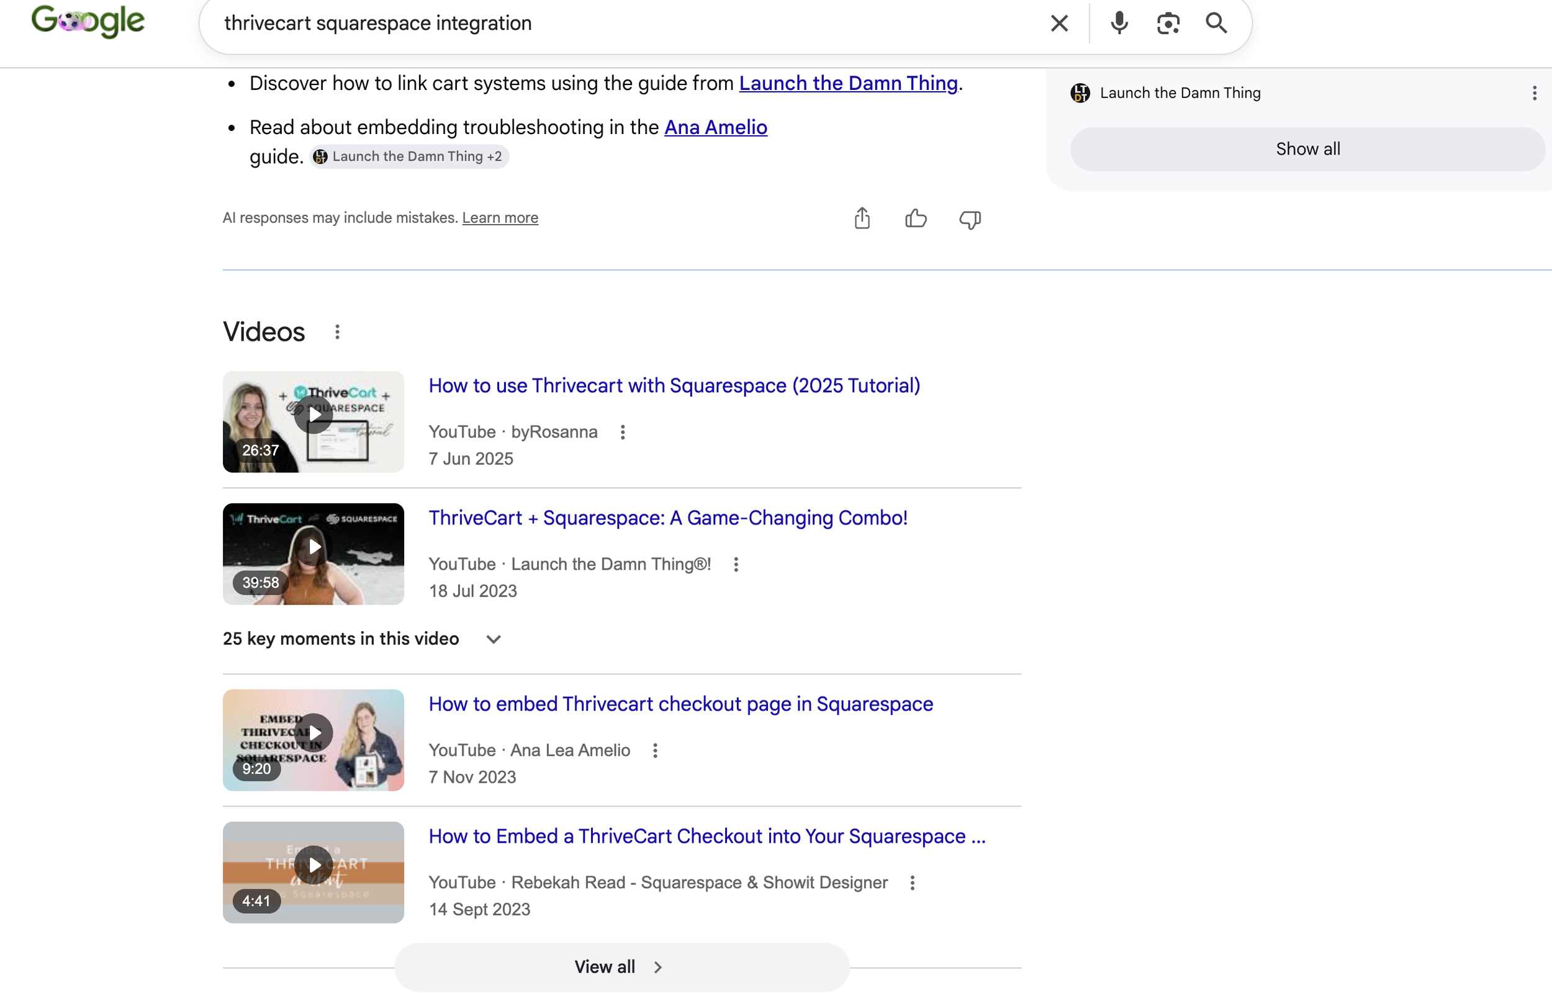Open 'How to Embed a ThriveCart Checkout into Your Squarespace' link
This screenshot has height=993, width=1552.
point(707,837)
